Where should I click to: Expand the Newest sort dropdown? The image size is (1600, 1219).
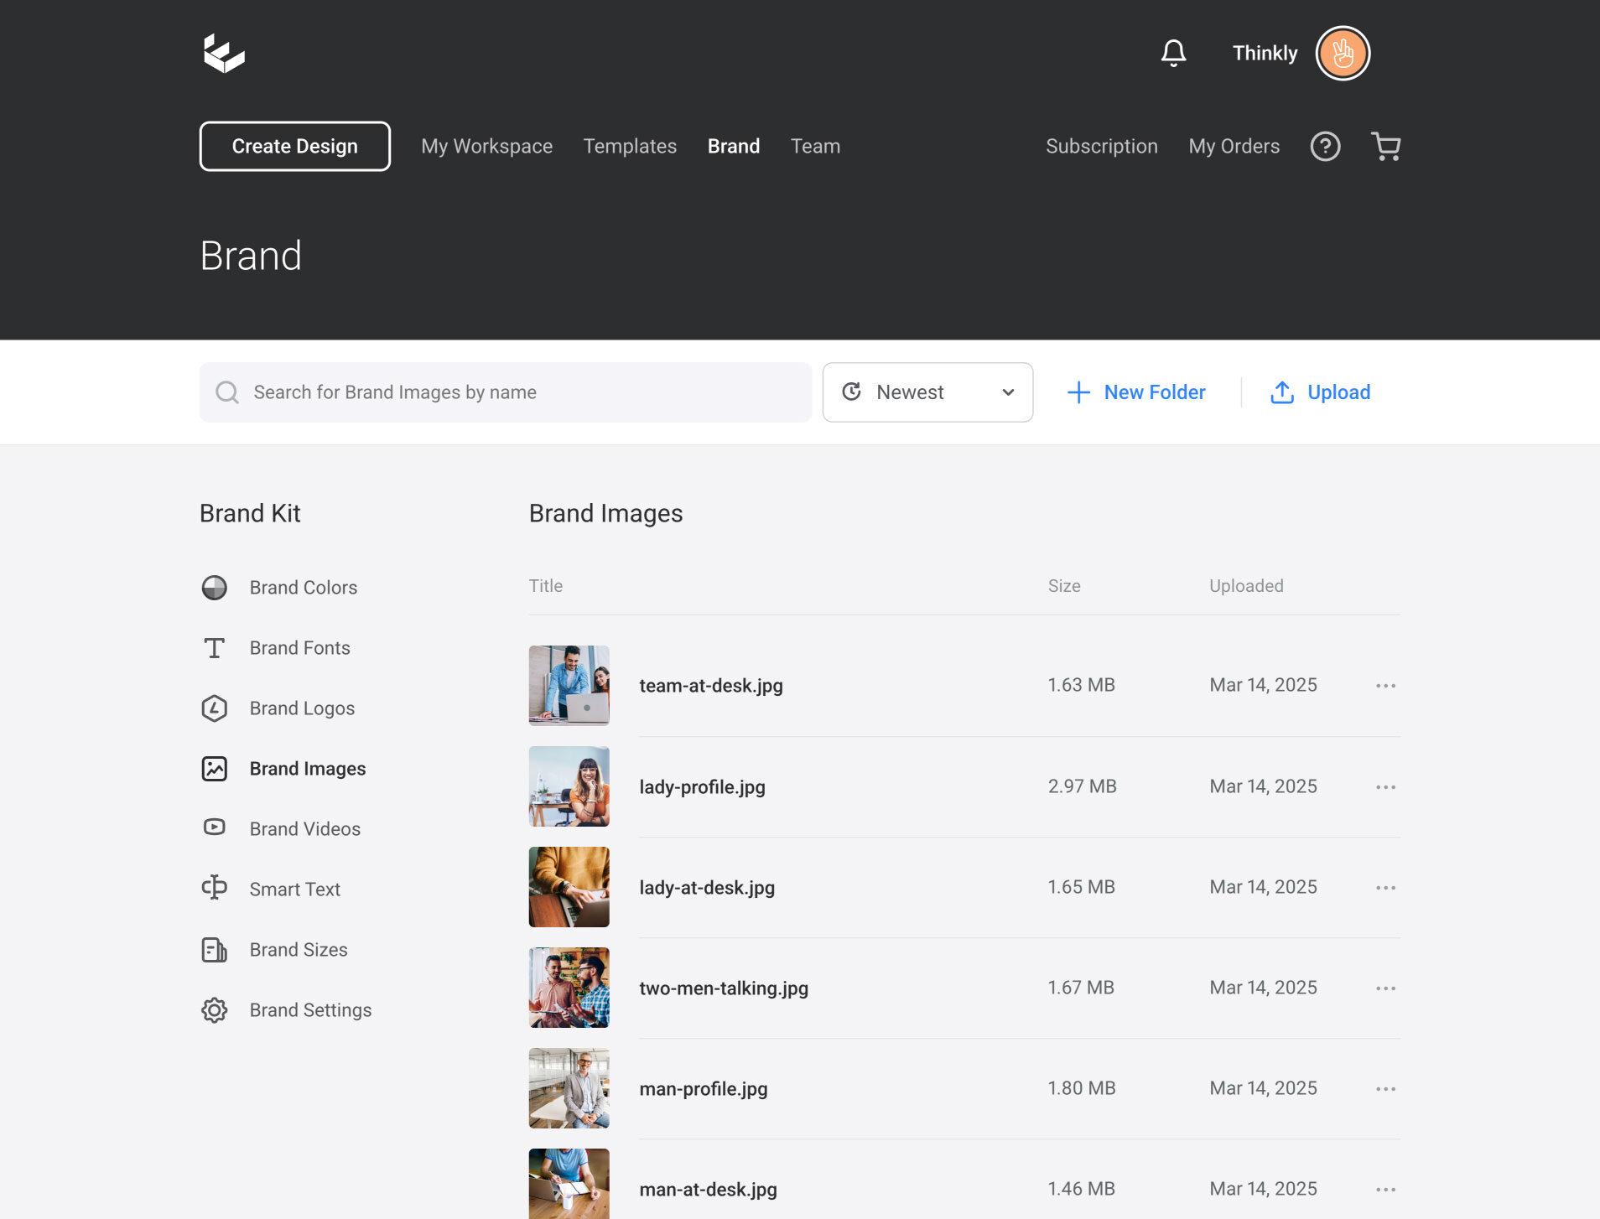point(927,392)
